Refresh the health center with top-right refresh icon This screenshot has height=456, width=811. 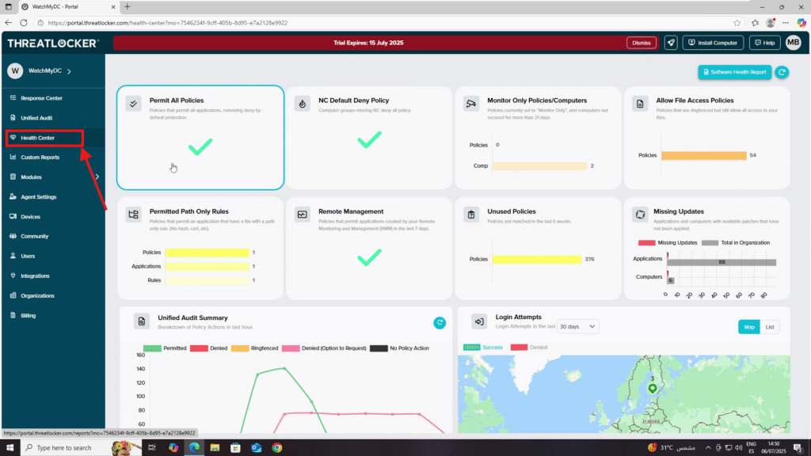point(782,72)
